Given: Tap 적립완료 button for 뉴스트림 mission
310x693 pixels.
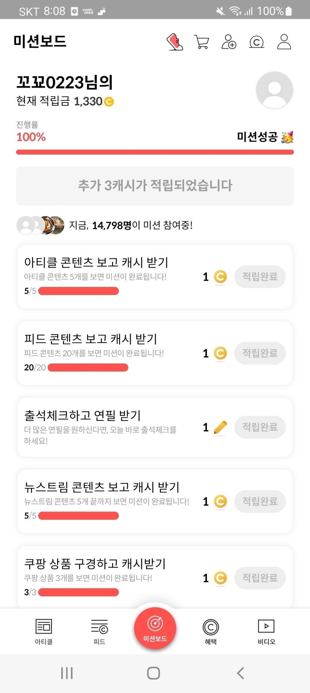Looking at the screenshot, I should click(260, 501).
